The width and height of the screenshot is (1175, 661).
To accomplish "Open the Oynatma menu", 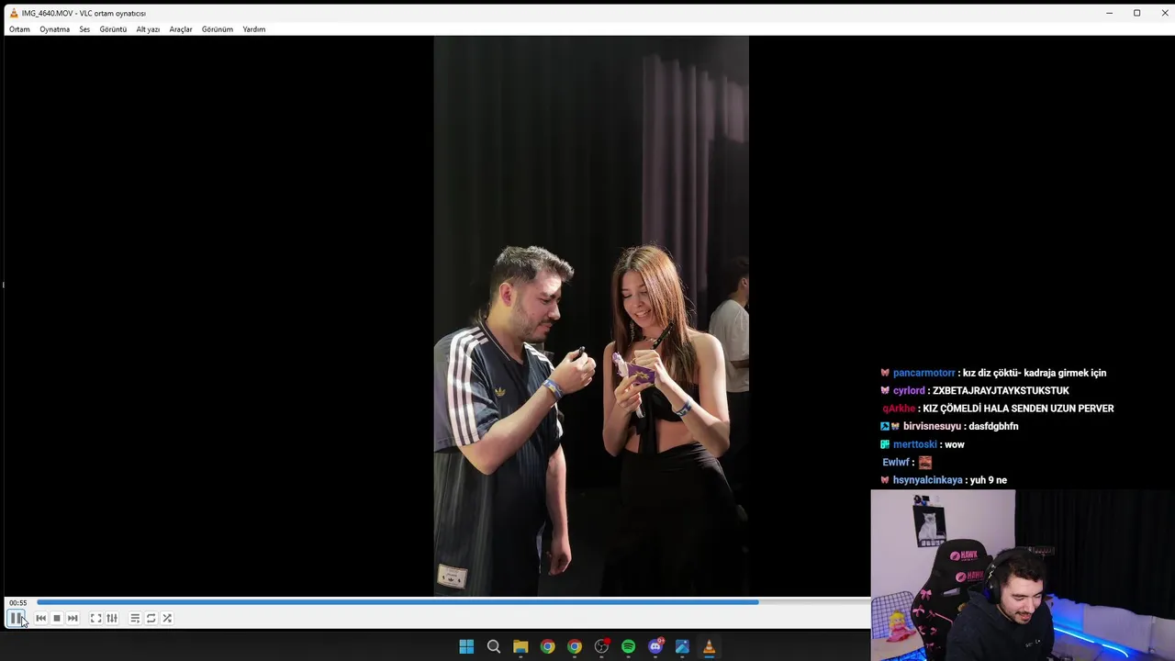I will pyautogui.click(x=54, y=29).
